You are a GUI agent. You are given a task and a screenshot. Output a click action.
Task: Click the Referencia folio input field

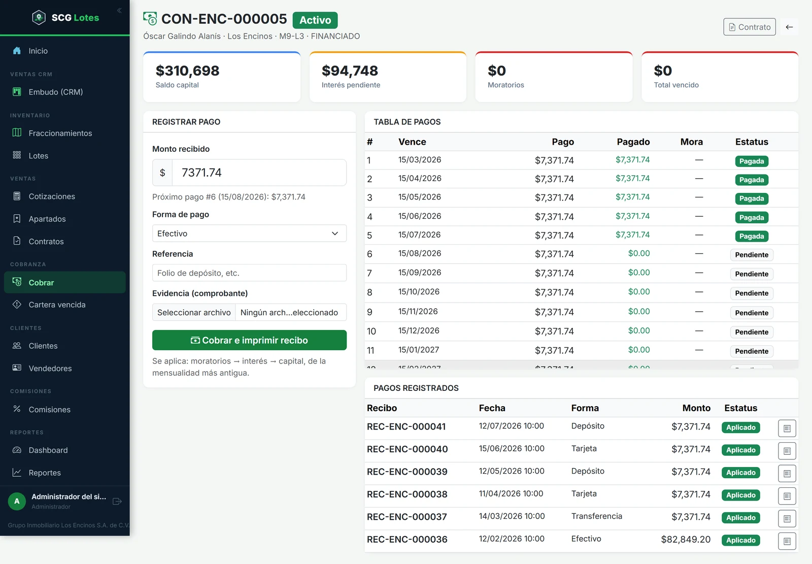point(249,273)
